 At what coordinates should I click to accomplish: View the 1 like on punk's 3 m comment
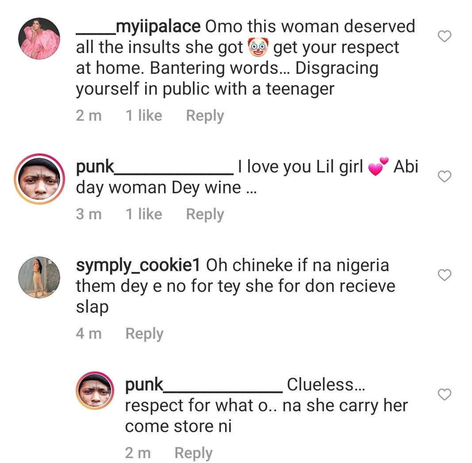click(x=144, y=214)
